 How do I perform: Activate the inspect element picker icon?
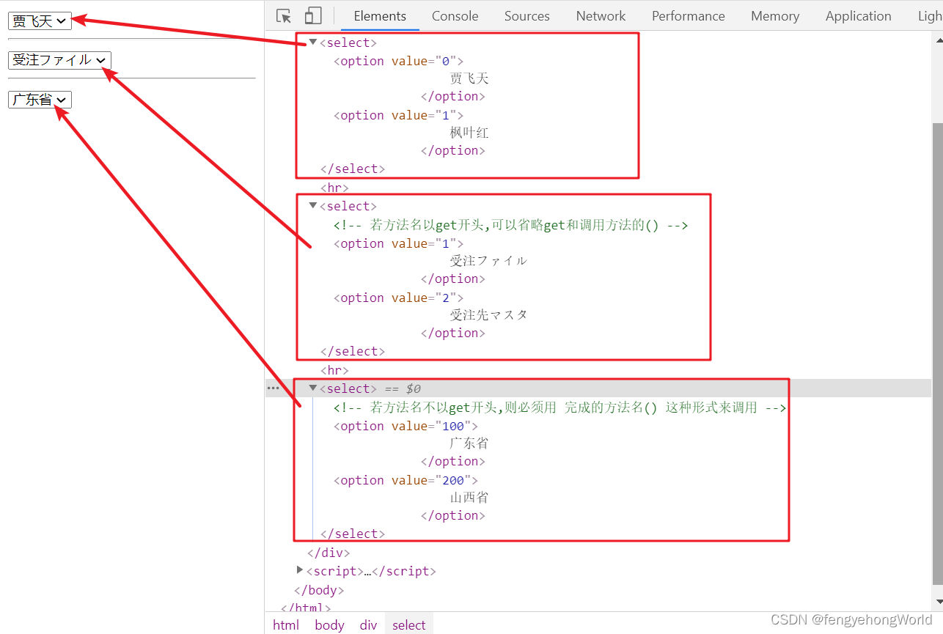point(284,16)
